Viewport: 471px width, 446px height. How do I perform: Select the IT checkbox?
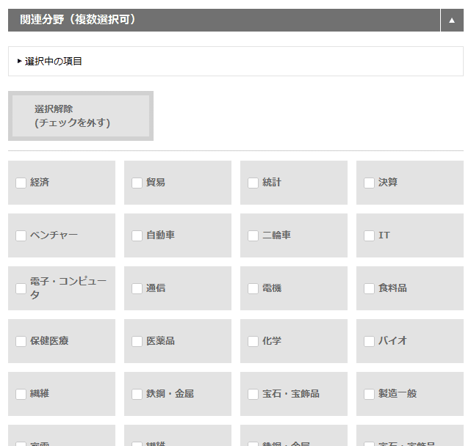[369, 235]
